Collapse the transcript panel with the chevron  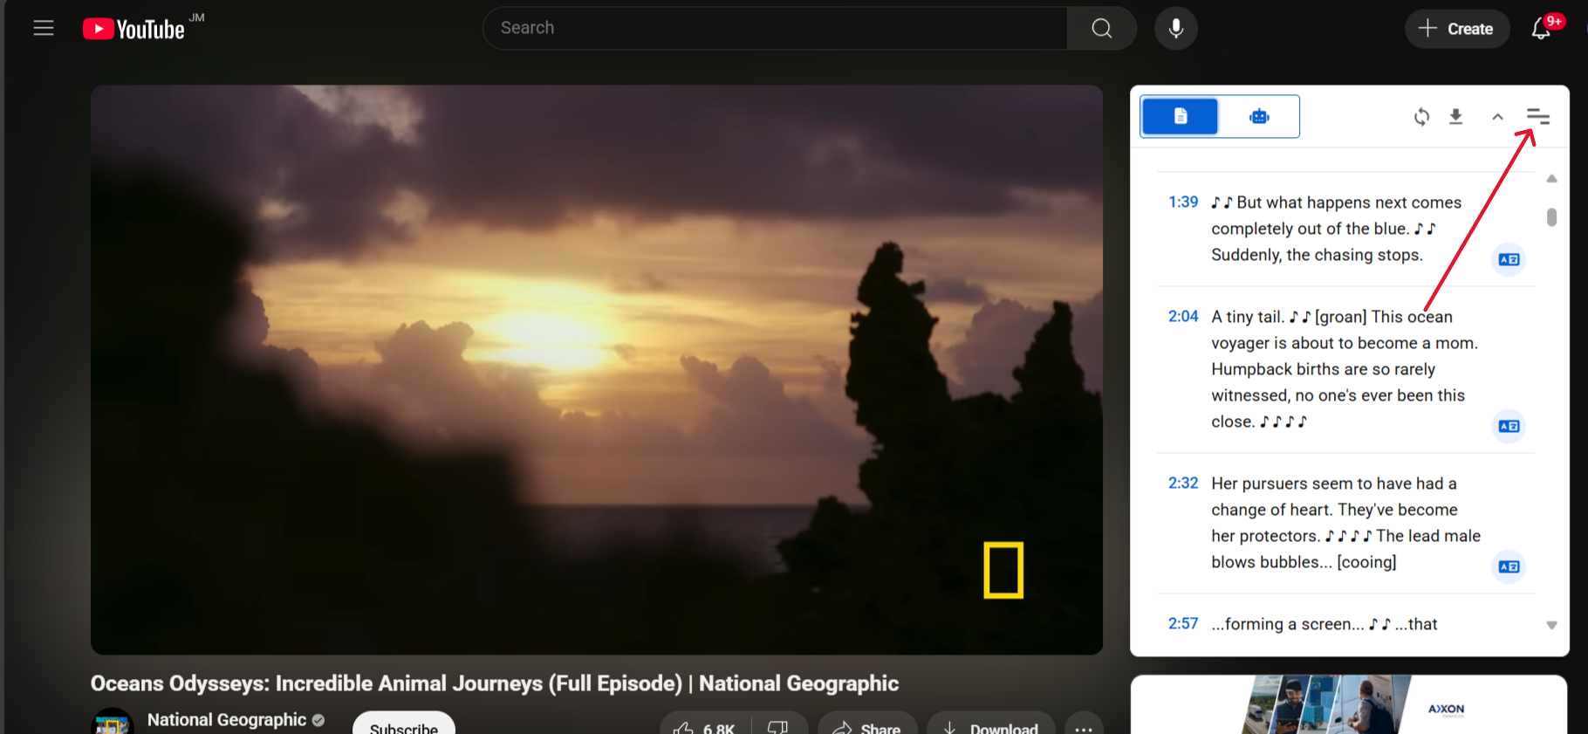click(1497, 117)
